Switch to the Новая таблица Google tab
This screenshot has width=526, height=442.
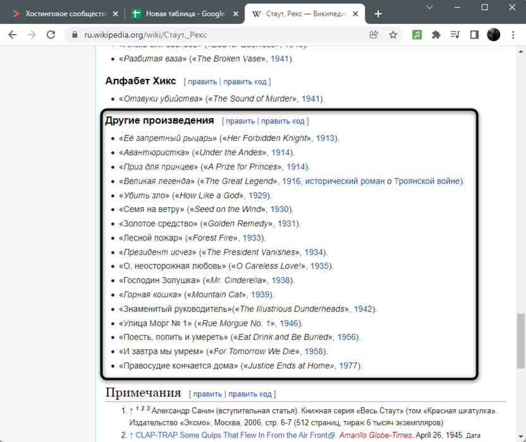coord(181,14)
